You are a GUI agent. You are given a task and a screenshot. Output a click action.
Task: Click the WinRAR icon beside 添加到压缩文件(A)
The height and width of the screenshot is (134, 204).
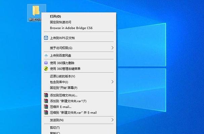click(46, 95)
